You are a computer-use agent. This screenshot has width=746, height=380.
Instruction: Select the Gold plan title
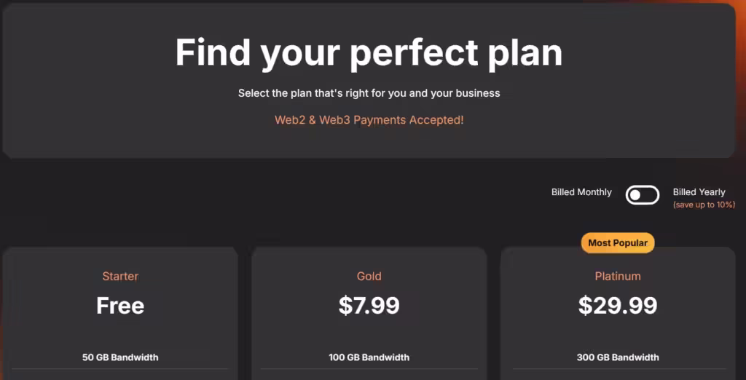[x=369, y=277]
